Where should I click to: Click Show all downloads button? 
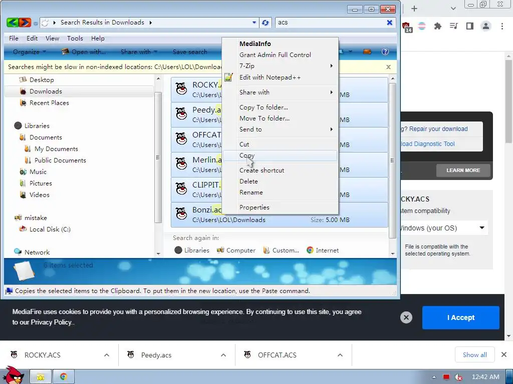474,354
